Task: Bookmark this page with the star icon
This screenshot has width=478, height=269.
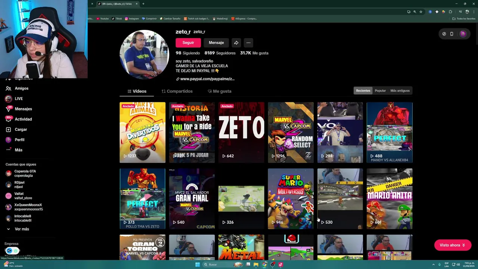Action: [421, 12]
